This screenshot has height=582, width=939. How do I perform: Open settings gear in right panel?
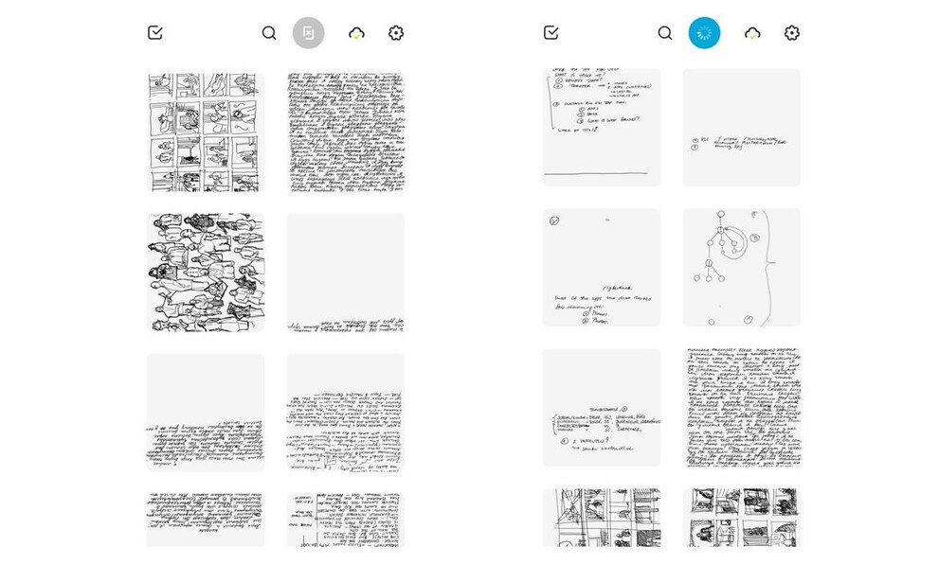792,33
